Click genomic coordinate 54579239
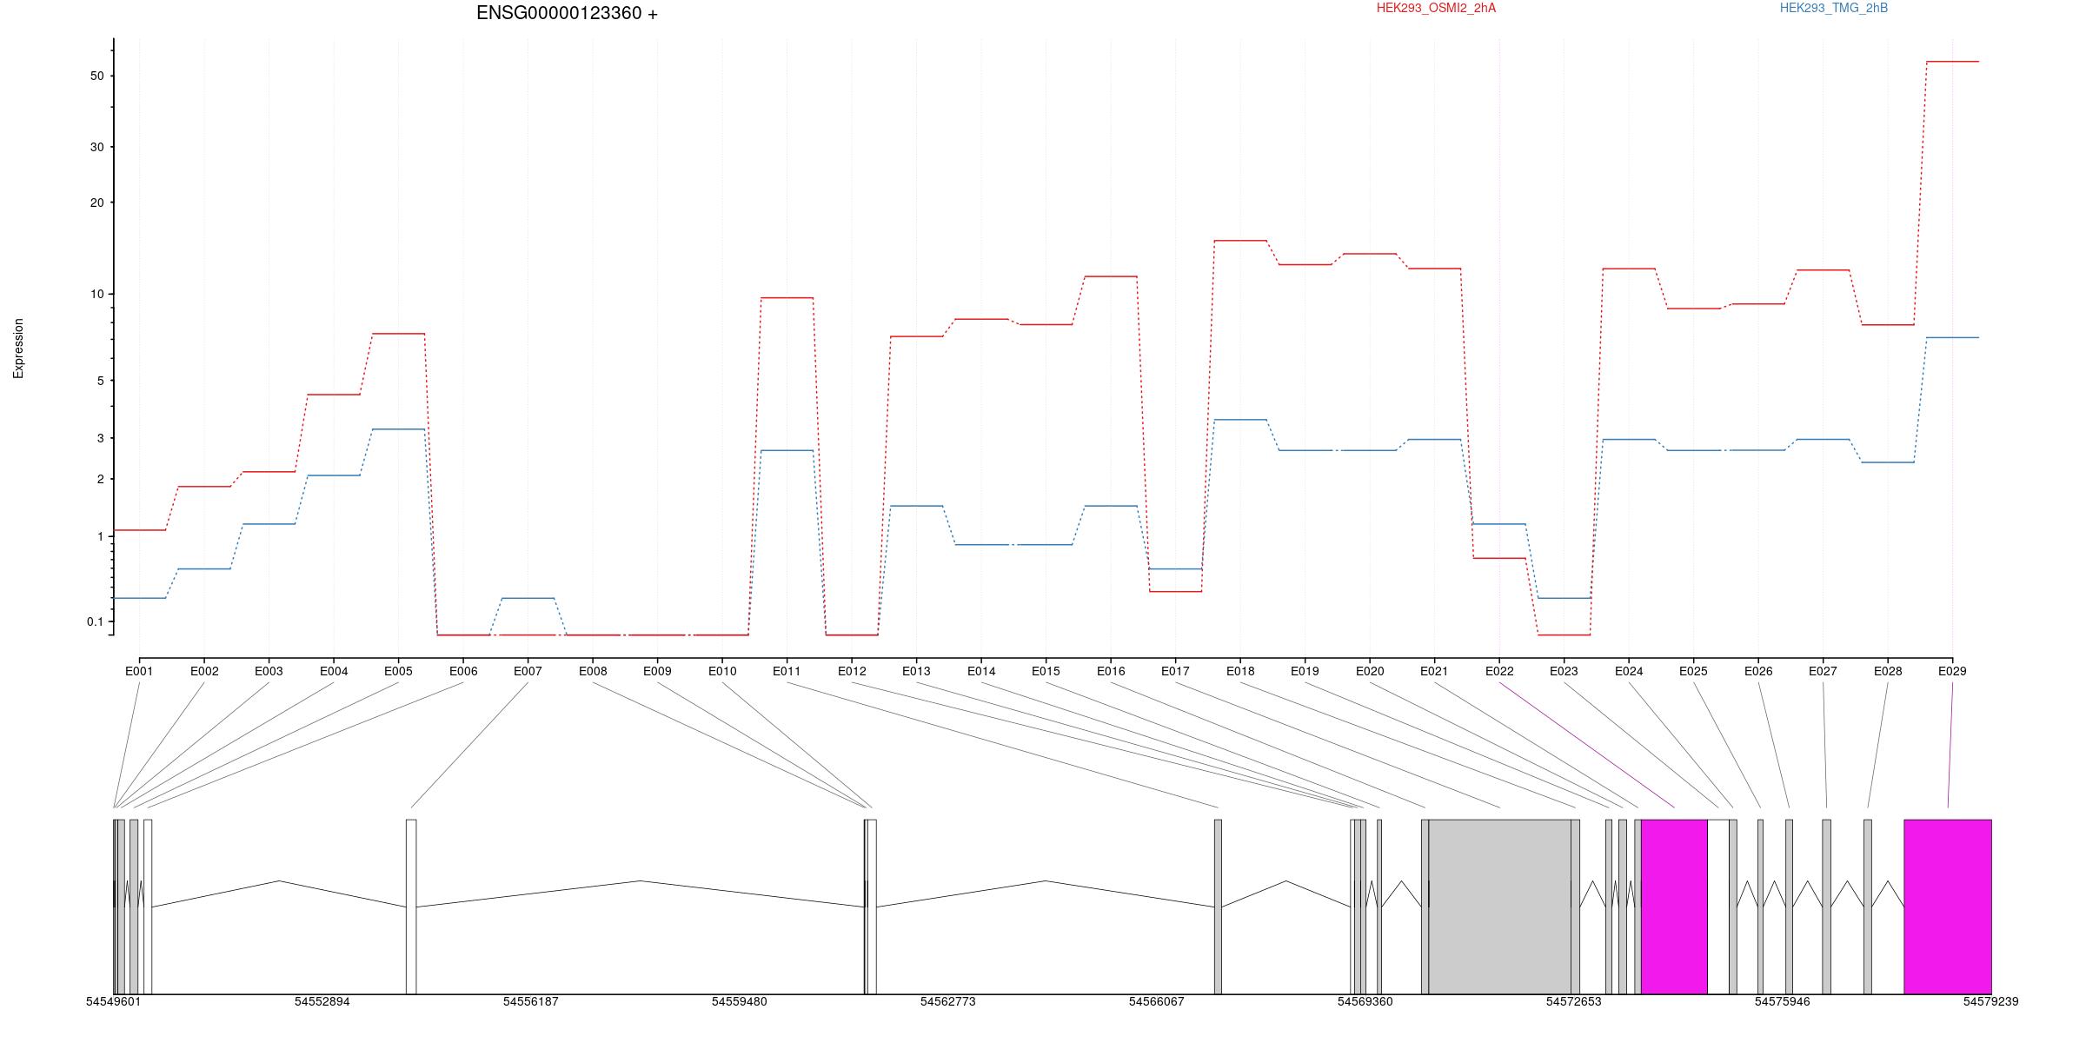This screenshot has height=1043, width=2086. 1990,1001
